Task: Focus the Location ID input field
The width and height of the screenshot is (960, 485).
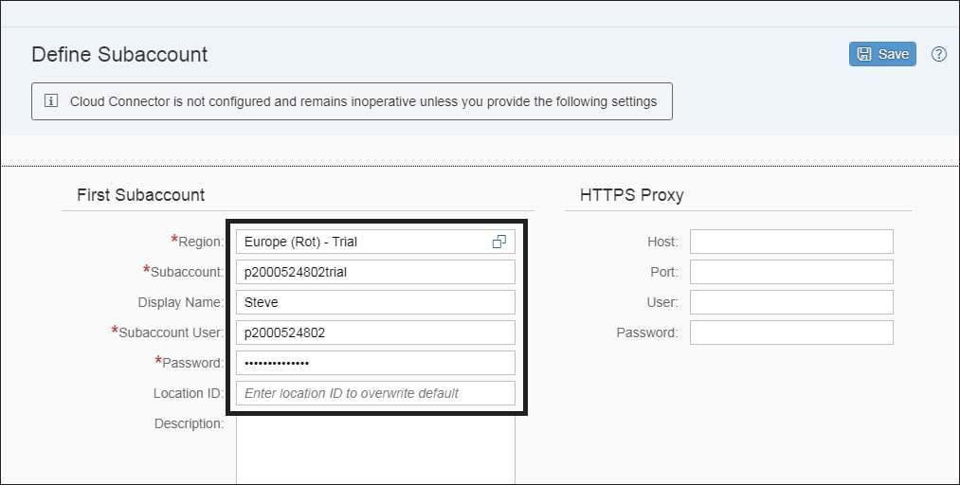Action: click(x=375, y=393)
